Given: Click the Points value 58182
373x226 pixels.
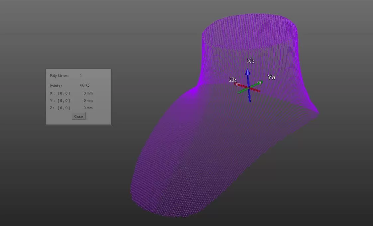Looking at the screenshot, I should (x=85, y=86).
